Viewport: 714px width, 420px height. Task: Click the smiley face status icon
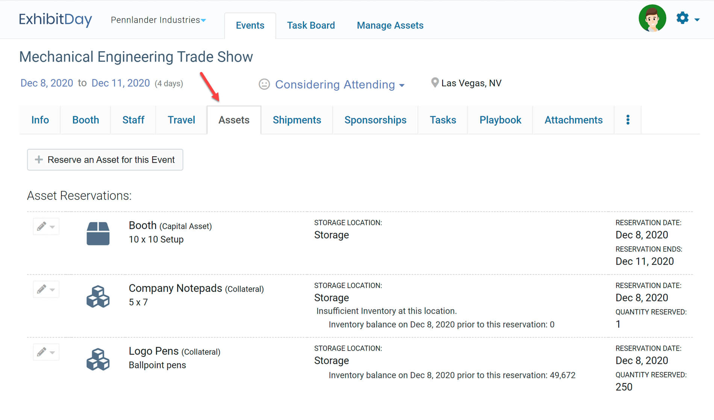tap(264, 84)
